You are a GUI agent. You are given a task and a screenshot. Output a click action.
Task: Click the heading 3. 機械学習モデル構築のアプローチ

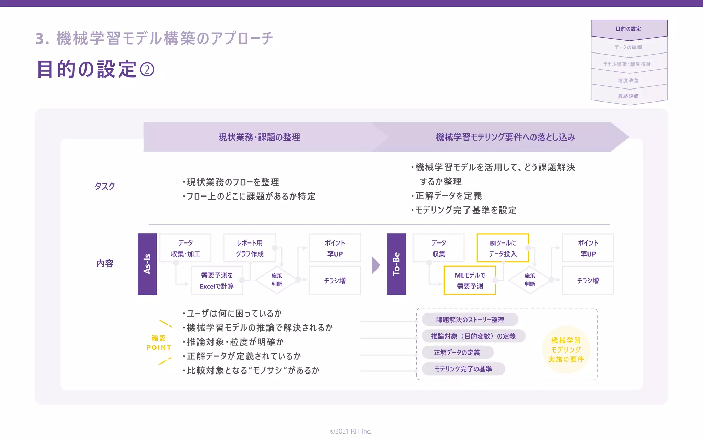(154, 38)
